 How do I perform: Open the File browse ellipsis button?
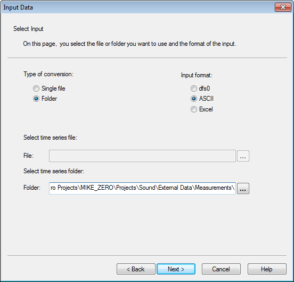(x=243, y=156)
